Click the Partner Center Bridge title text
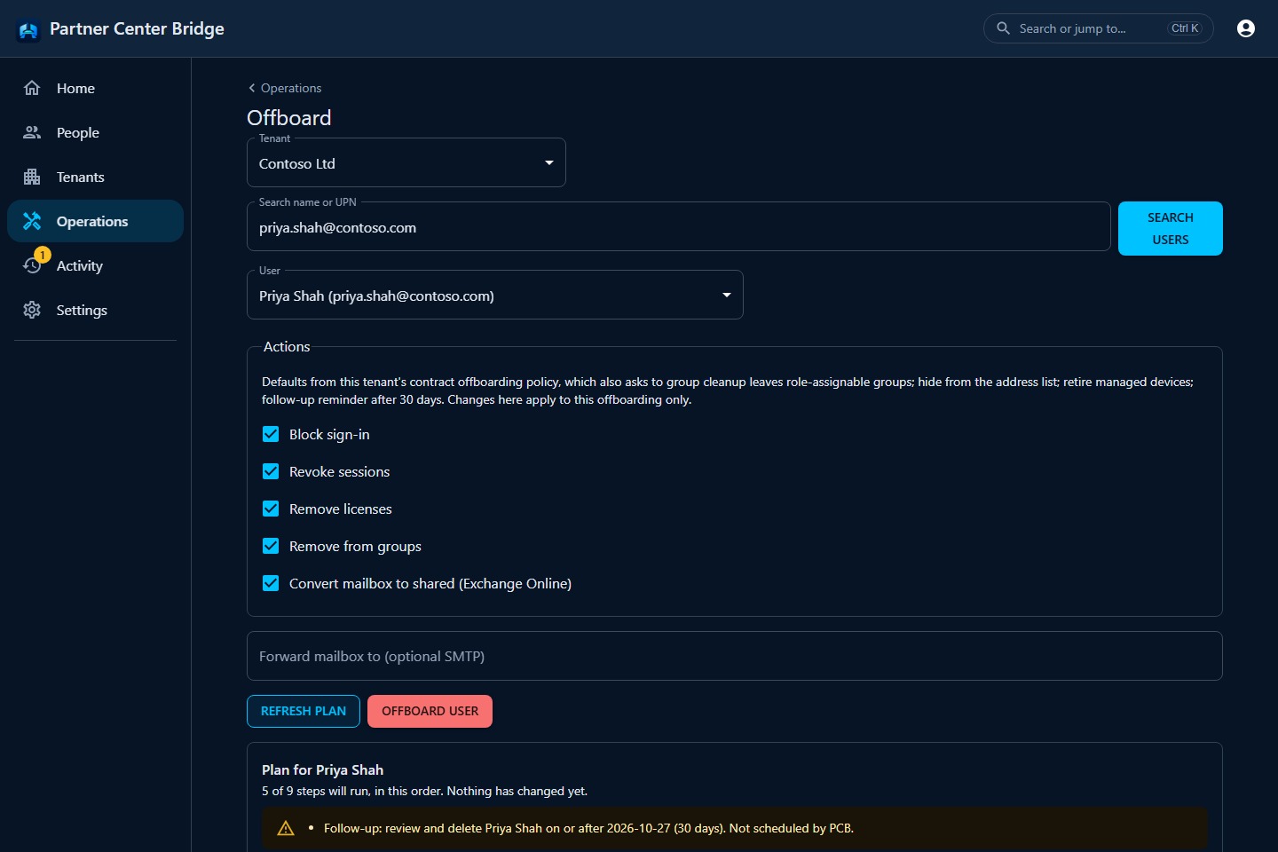Screen dimensions: 1278x852 tap(137, 28)
